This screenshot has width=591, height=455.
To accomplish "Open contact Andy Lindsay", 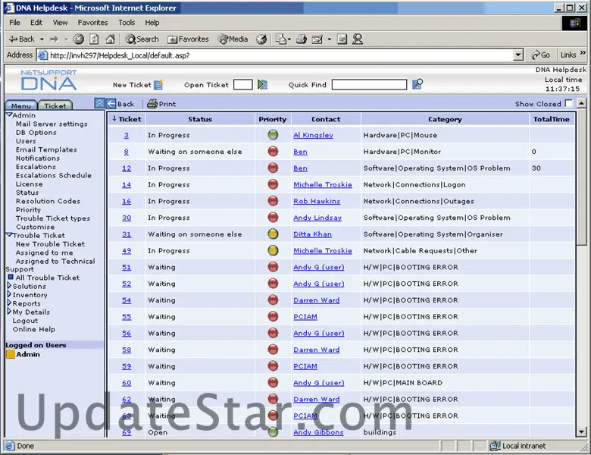I will coord(317,218).
